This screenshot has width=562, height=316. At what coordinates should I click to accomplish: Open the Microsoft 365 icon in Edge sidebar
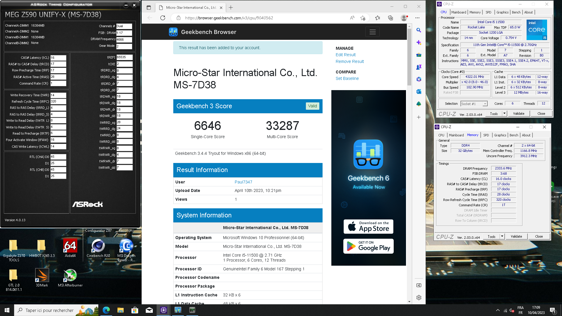pos(419,79)
